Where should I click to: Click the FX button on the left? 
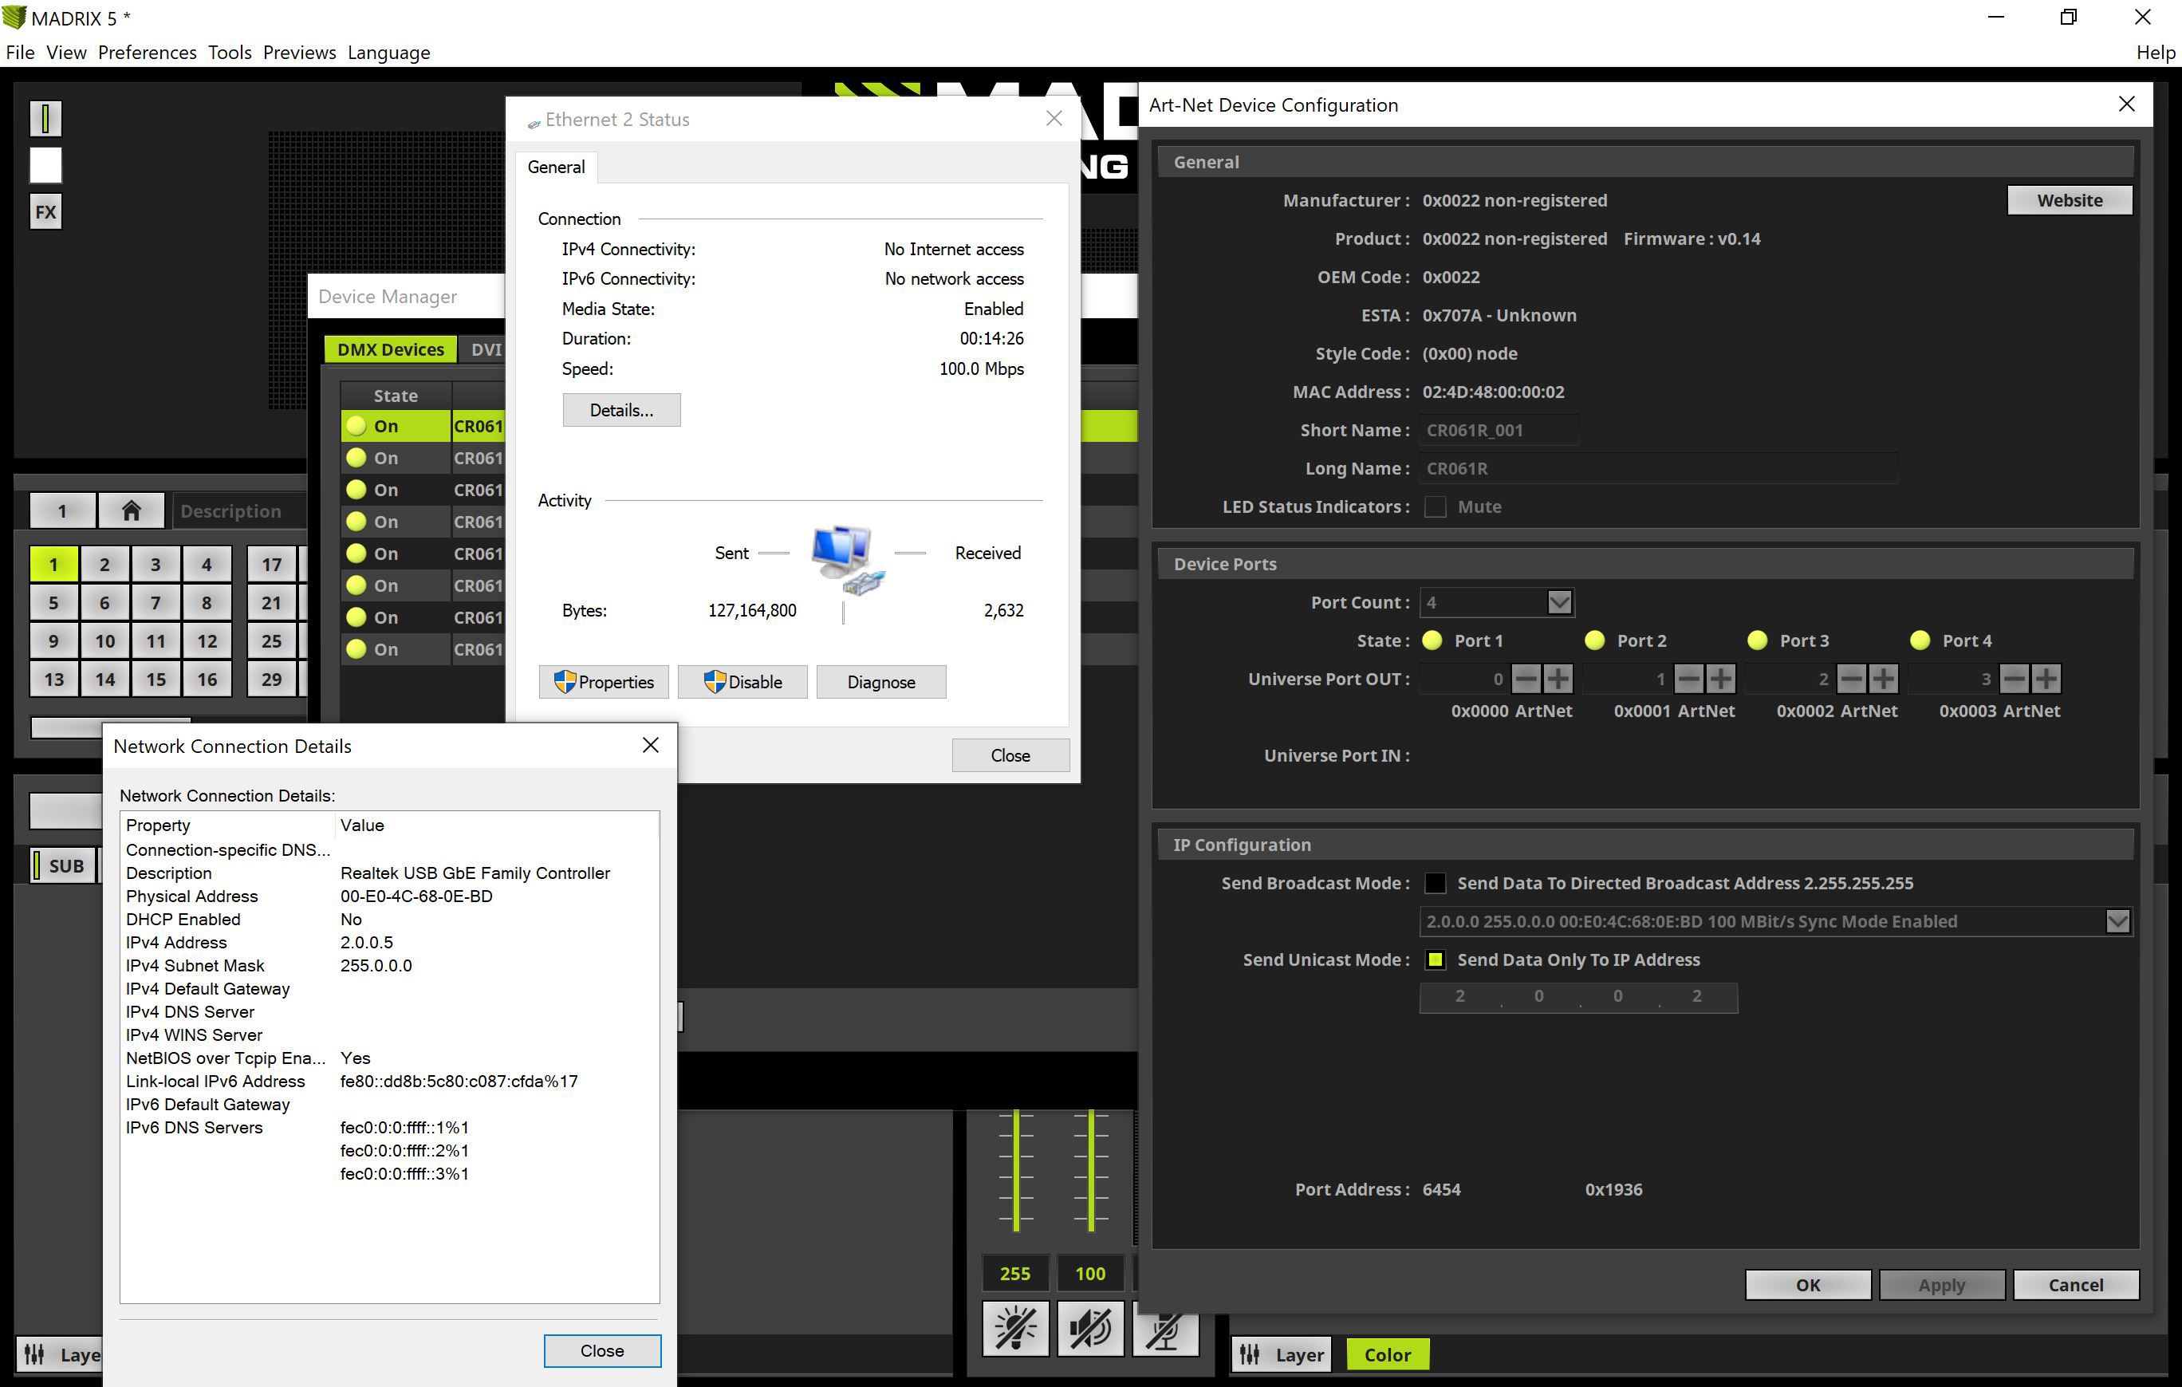[x=45, y=212]
